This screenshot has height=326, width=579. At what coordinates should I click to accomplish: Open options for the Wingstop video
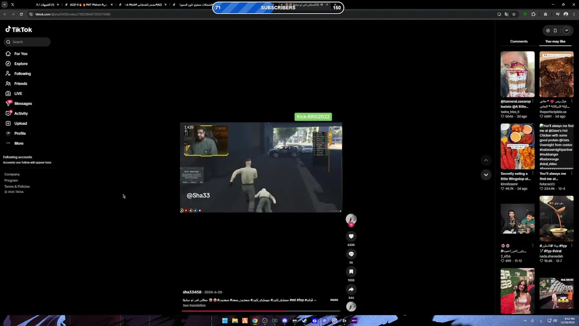tap(533, 173)
